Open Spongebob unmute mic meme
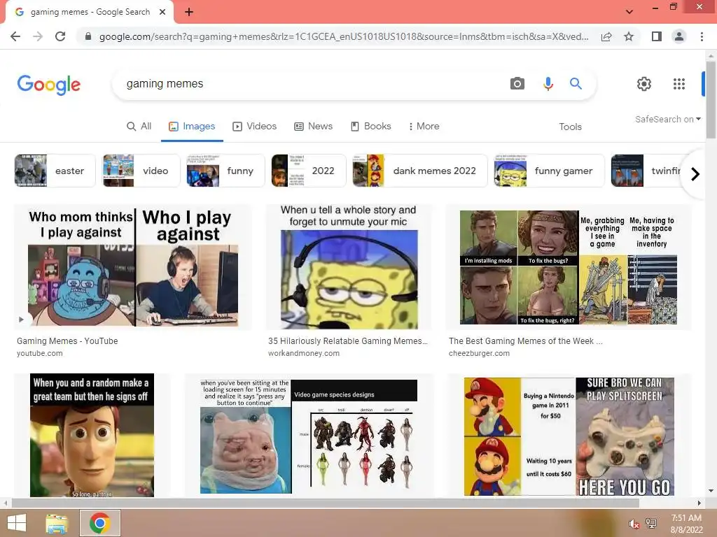 point(349,267)
